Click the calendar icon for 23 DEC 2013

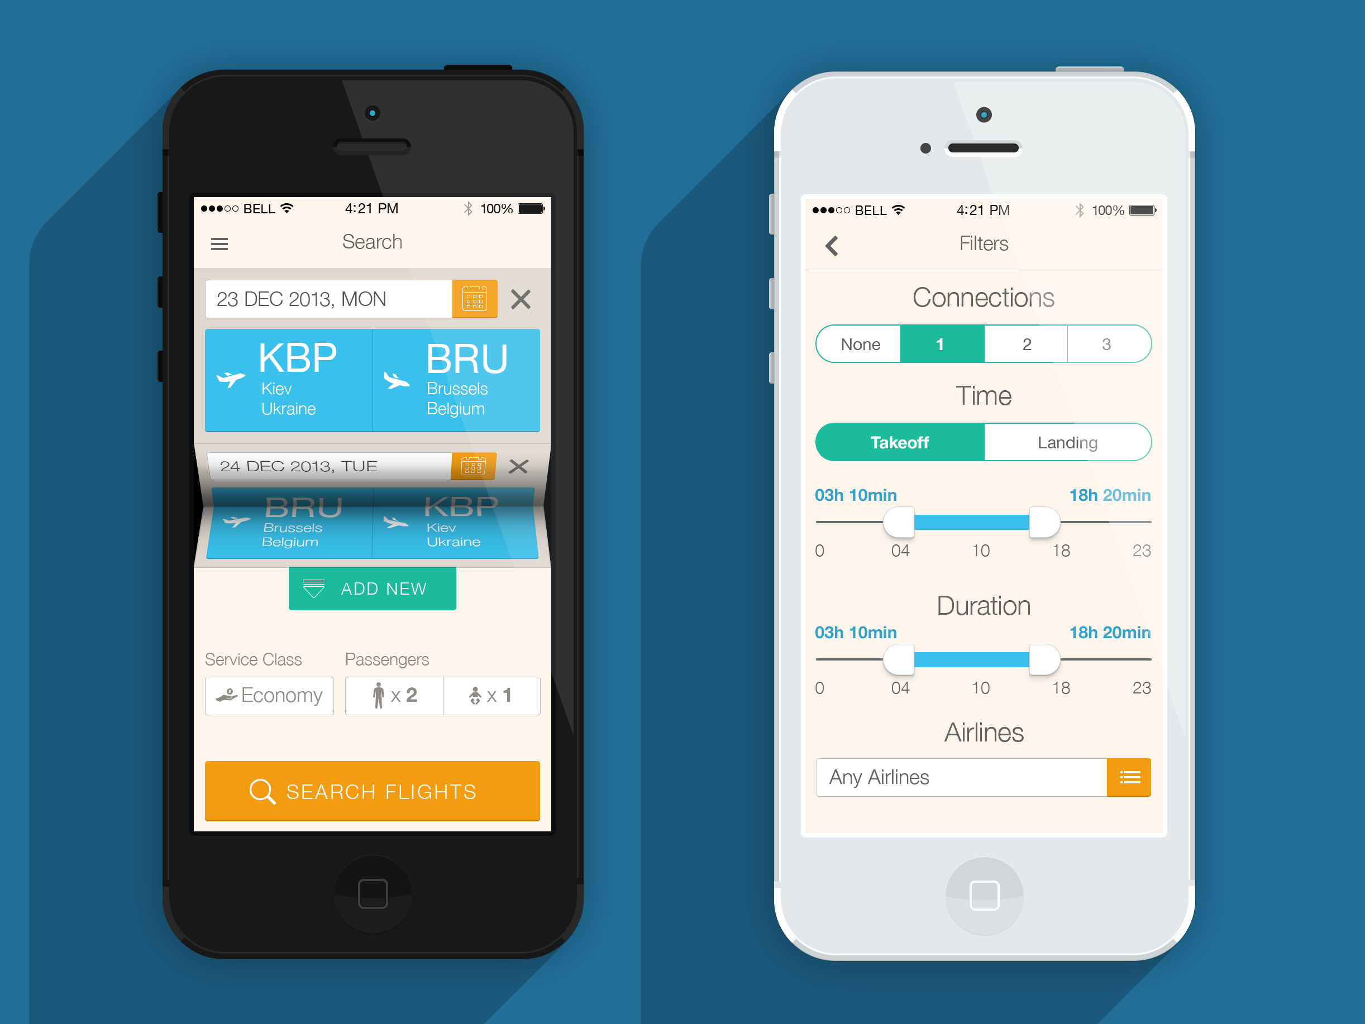coord(474,301)
